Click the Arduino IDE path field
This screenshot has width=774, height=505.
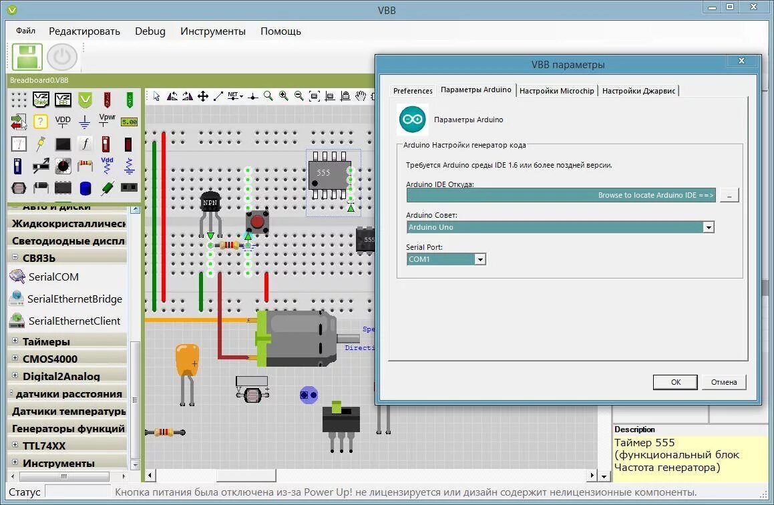coord(561,195)
